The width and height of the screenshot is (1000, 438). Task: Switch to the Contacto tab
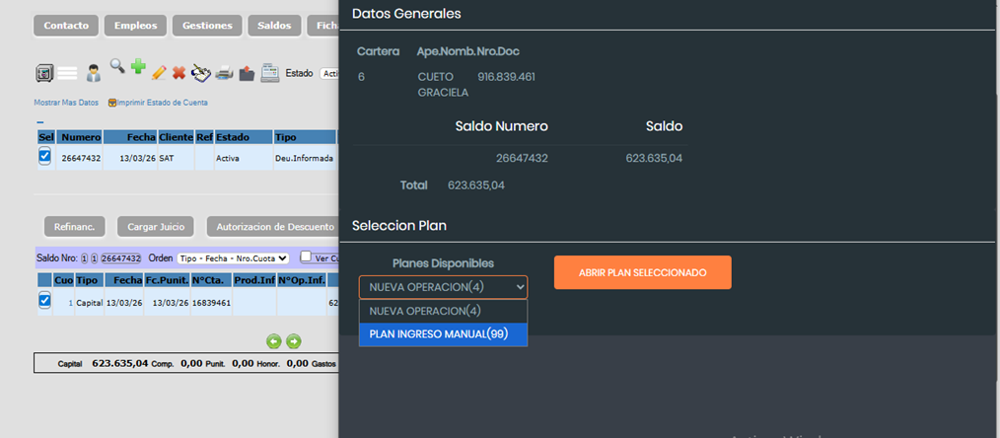tap(66, 26)
